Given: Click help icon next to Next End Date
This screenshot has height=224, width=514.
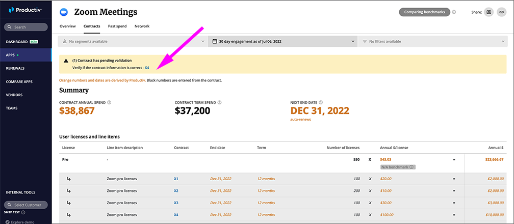Looking at the screenshot, I should tap(321, 102).
